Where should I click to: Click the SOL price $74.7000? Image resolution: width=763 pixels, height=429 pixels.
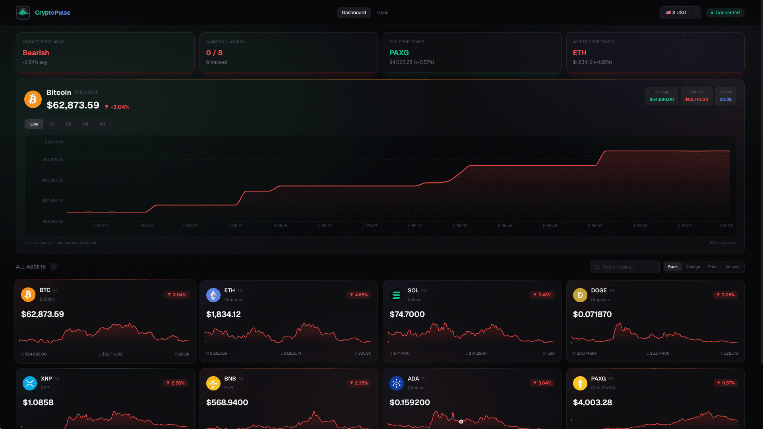coord(407,314)
